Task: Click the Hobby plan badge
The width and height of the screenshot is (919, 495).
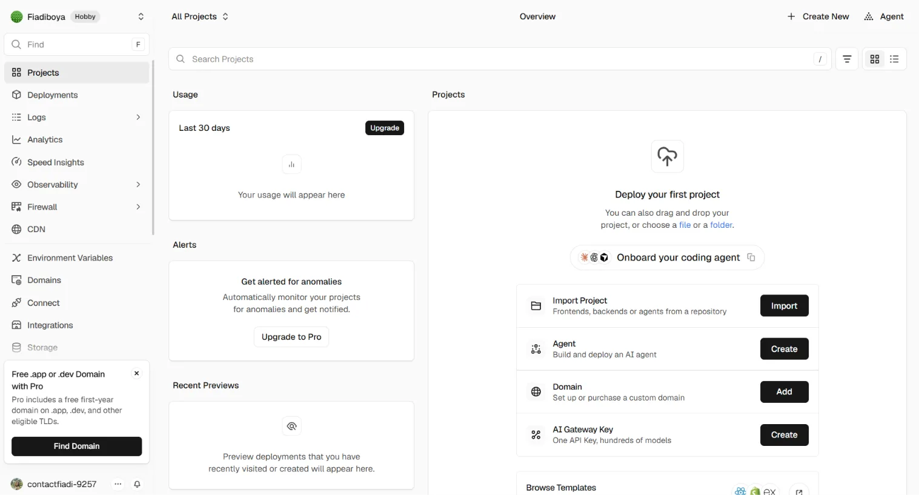Action: (x=85, y=17)
